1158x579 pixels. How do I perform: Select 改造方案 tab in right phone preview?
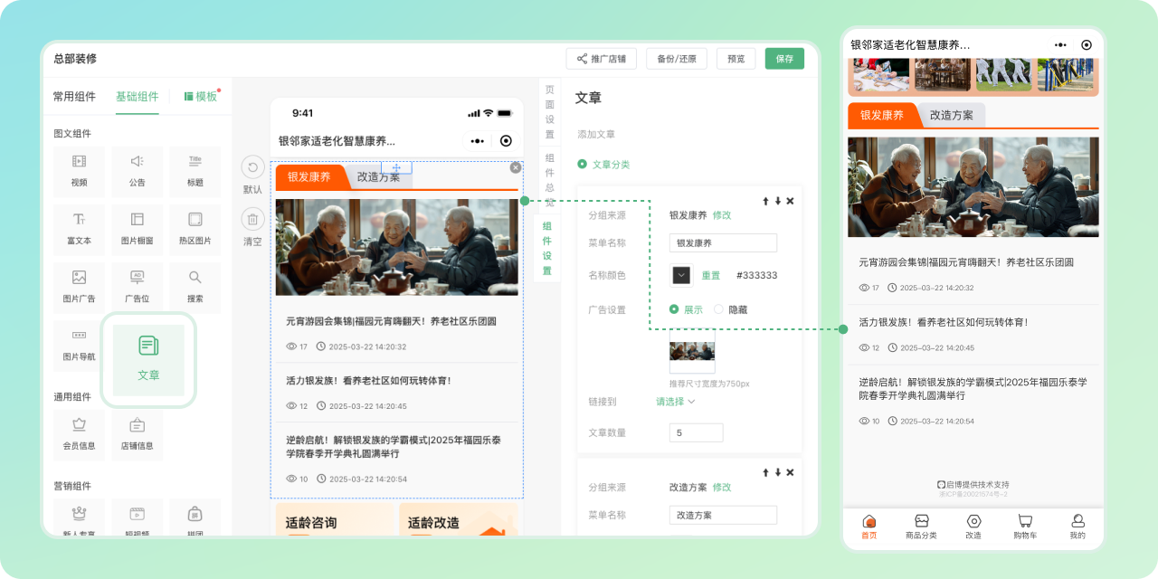point(952,115)
